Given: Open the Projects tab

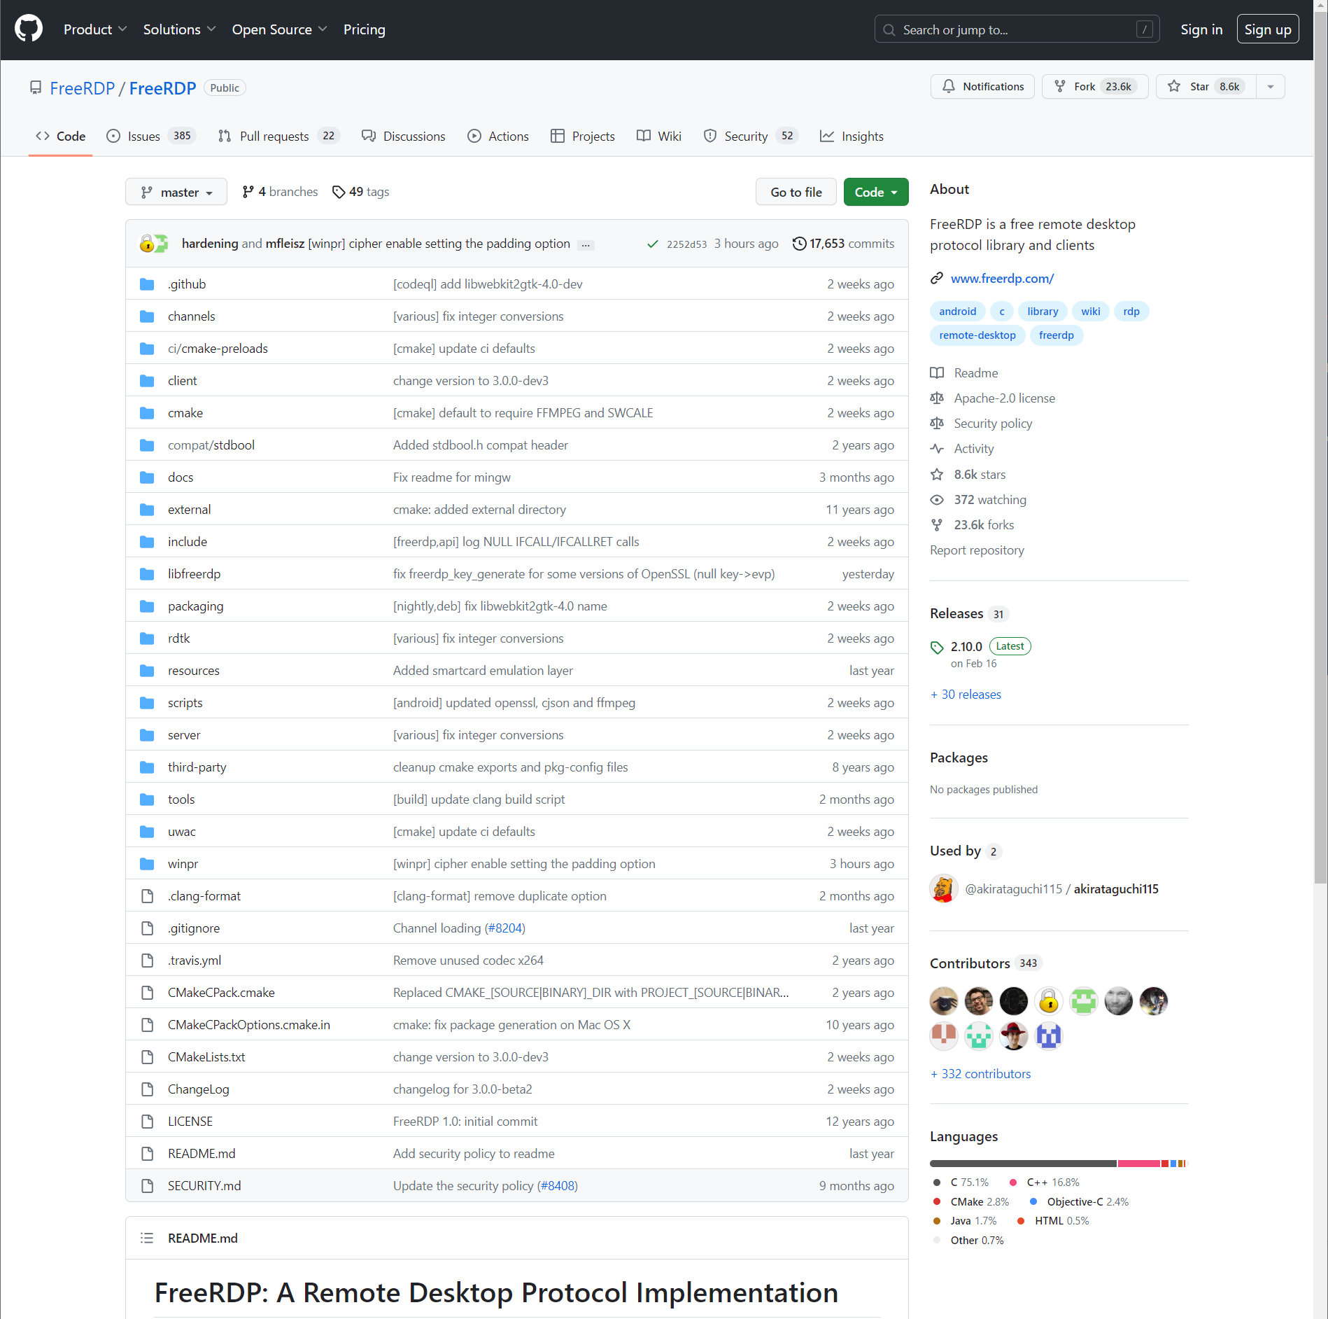Looking at the screenshot, I should (x=583, y=136).
